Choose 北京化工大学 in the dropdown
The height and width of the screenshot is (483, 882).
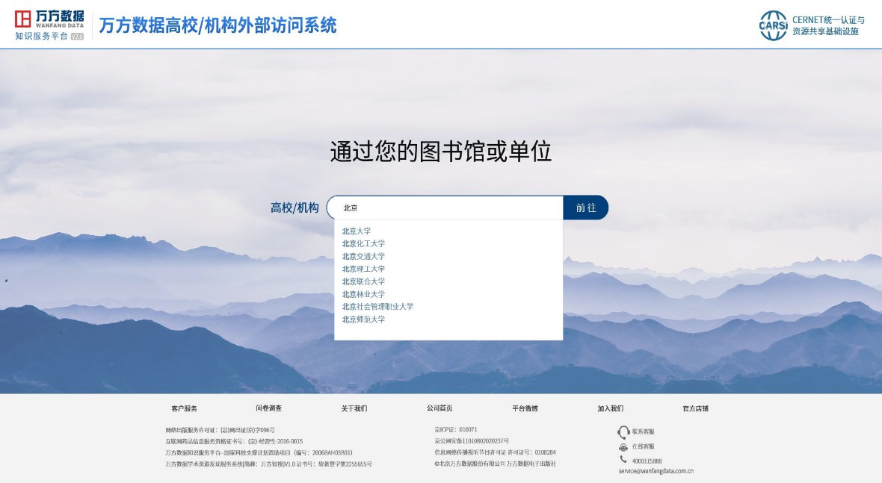pyautogui.click(x=363, y=244)
